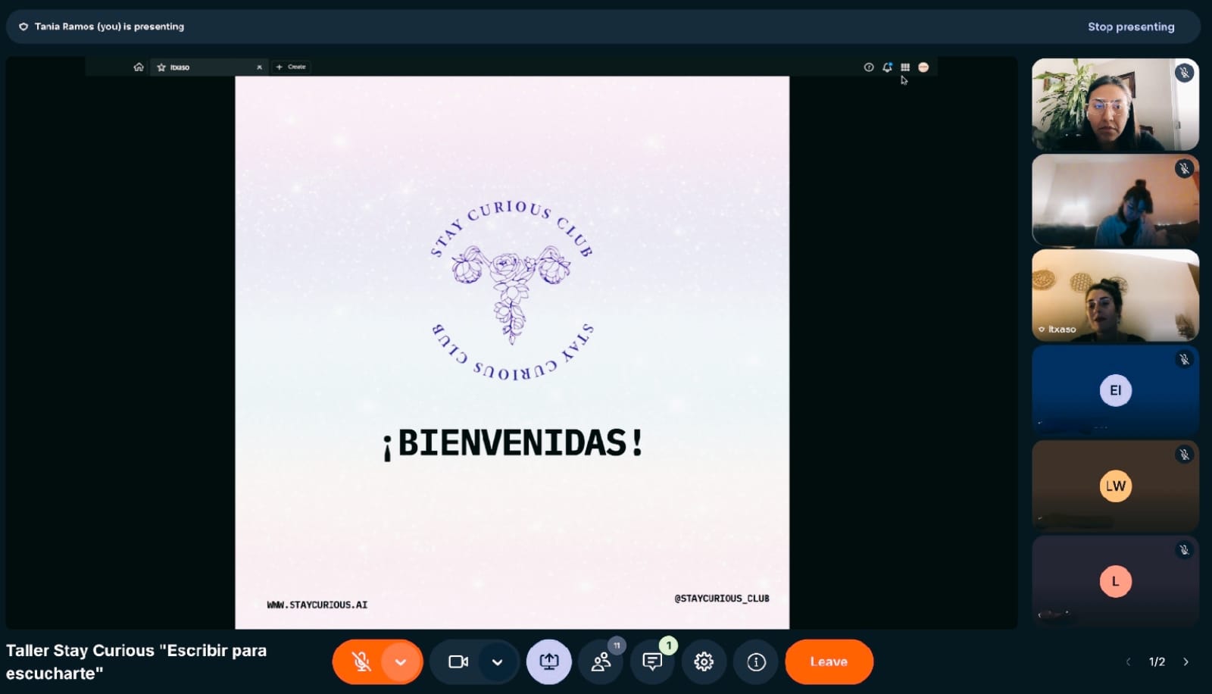Click the @STAYCURIOUS_CLUB handle on the slide
The width and height of the screenshot is (1212, 694).
tap(722, 599)
